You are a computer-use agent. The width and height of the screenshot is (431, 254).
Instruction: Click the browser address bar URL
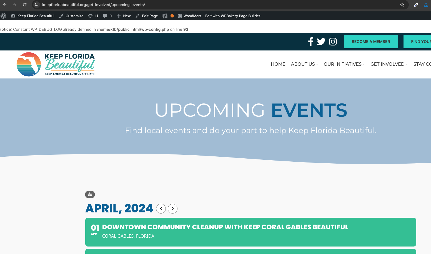click(94, 5)
